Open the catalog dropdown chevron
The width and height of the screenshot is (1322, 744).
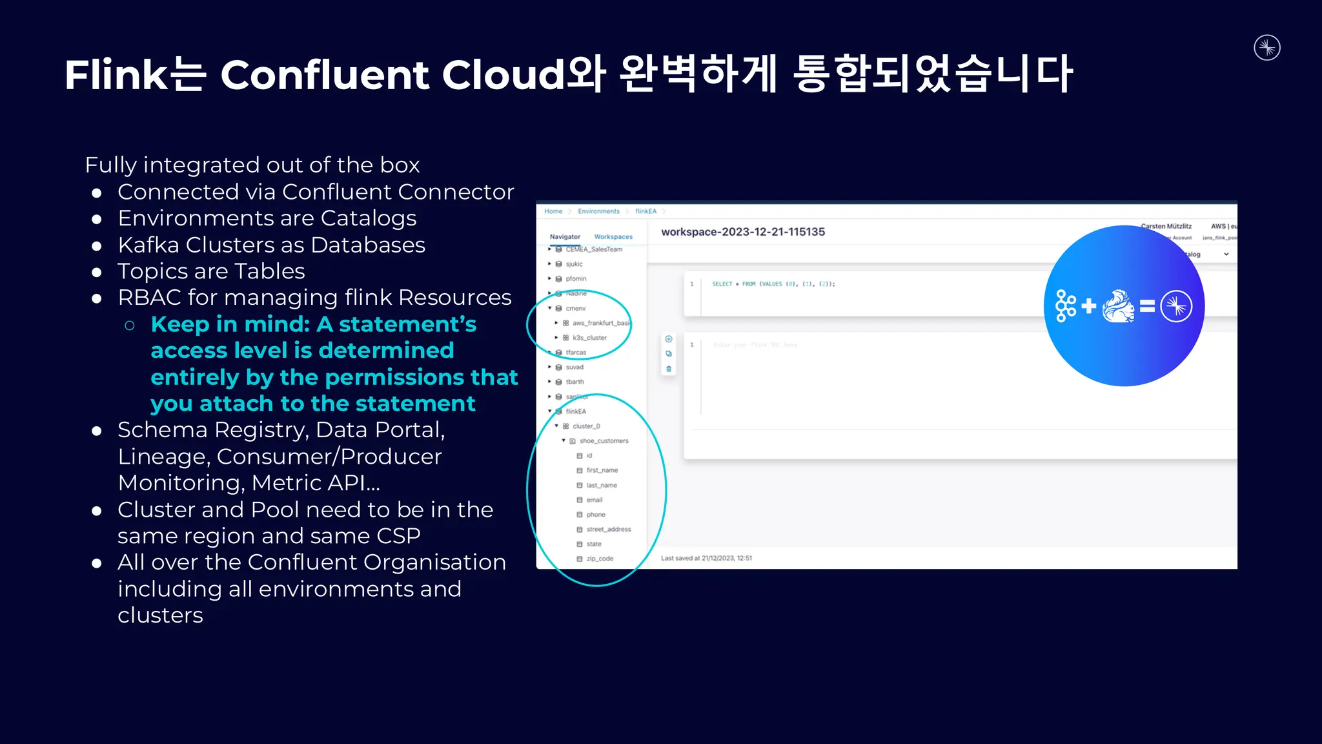[1226, 254]
